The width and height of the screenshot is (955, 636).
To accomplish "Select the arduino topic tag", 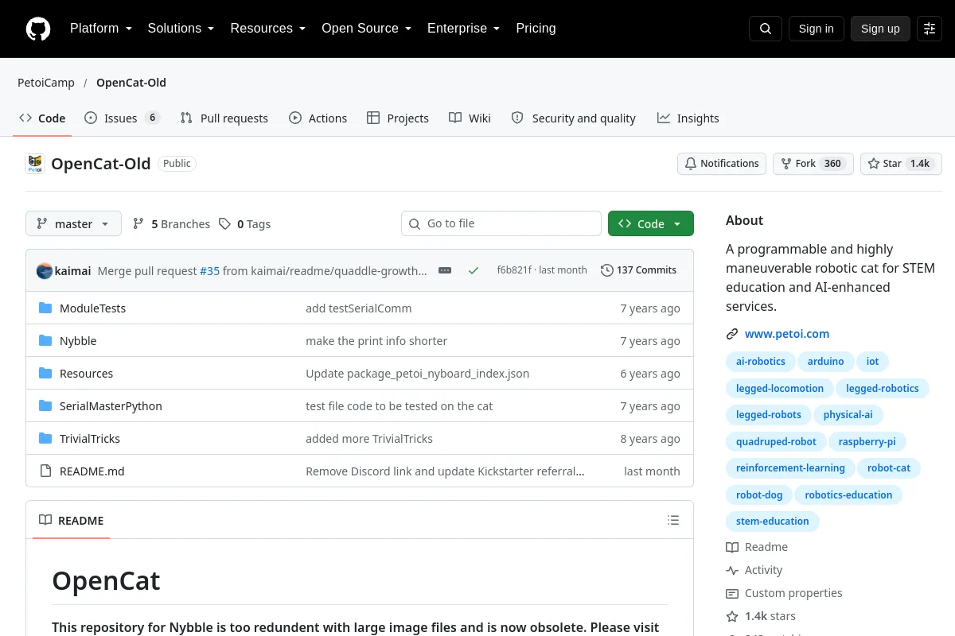I will [x=825, y=362].
